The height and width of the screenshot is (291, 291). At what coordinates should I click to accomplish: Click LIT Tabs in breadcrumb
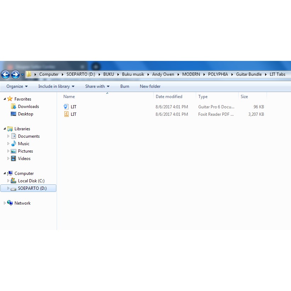(277, 74)
